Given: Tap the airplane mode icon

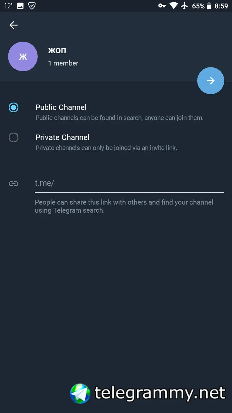Looking at the screenshot, I should point(184,6).
